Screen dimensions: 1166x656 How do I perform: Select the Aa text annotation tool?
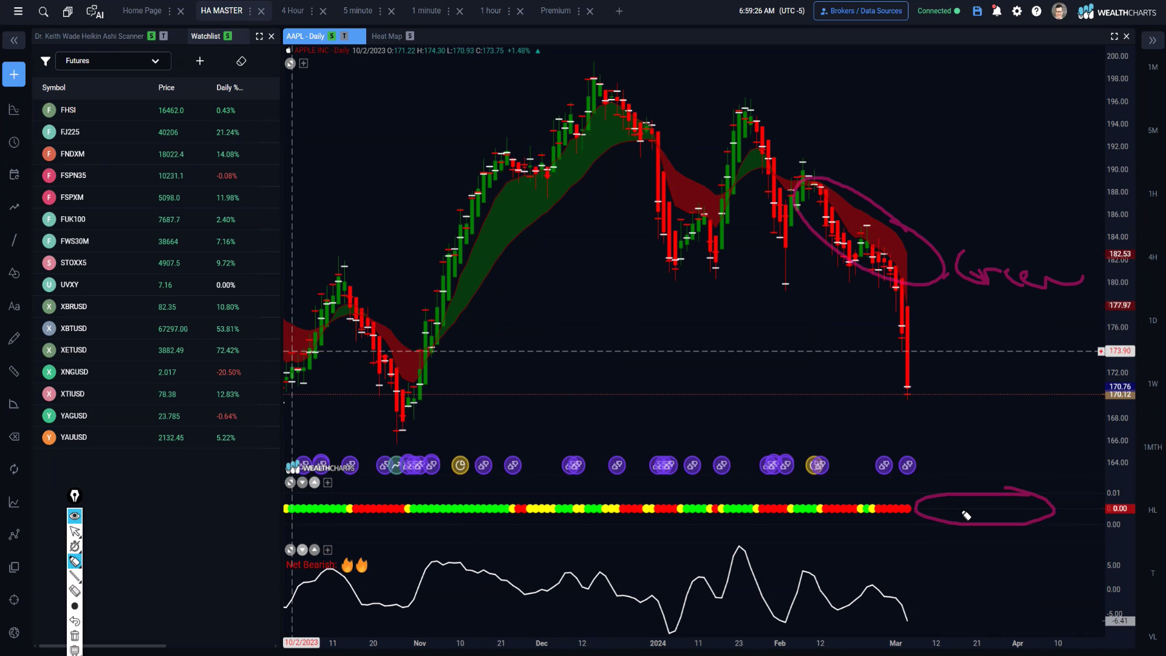point(14,306)
